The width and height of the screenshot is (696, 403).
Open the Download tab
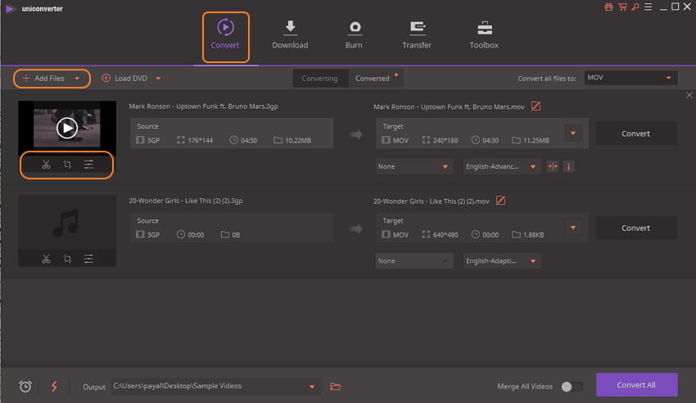coord(290,35)
